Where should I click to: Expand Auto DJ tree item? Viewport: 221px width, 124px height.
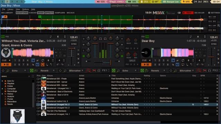[x=2, y=81]
